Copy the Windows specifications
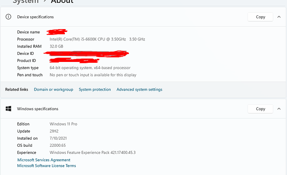This screenshot has width=287, height=175. pyautogui.click(x=260, y=109)
